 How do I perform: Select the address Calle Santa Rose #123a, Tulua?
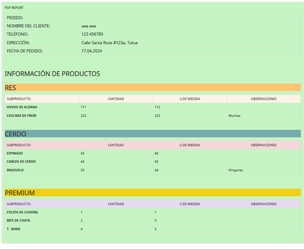point(109,43)
